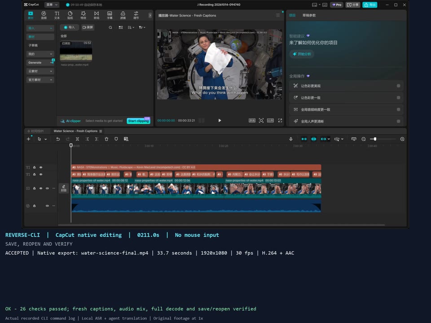Viewport: 431px width, 323px height.
Task: Undo the last timeline edit
Action: pyautogui.click(x=58, y=139)
